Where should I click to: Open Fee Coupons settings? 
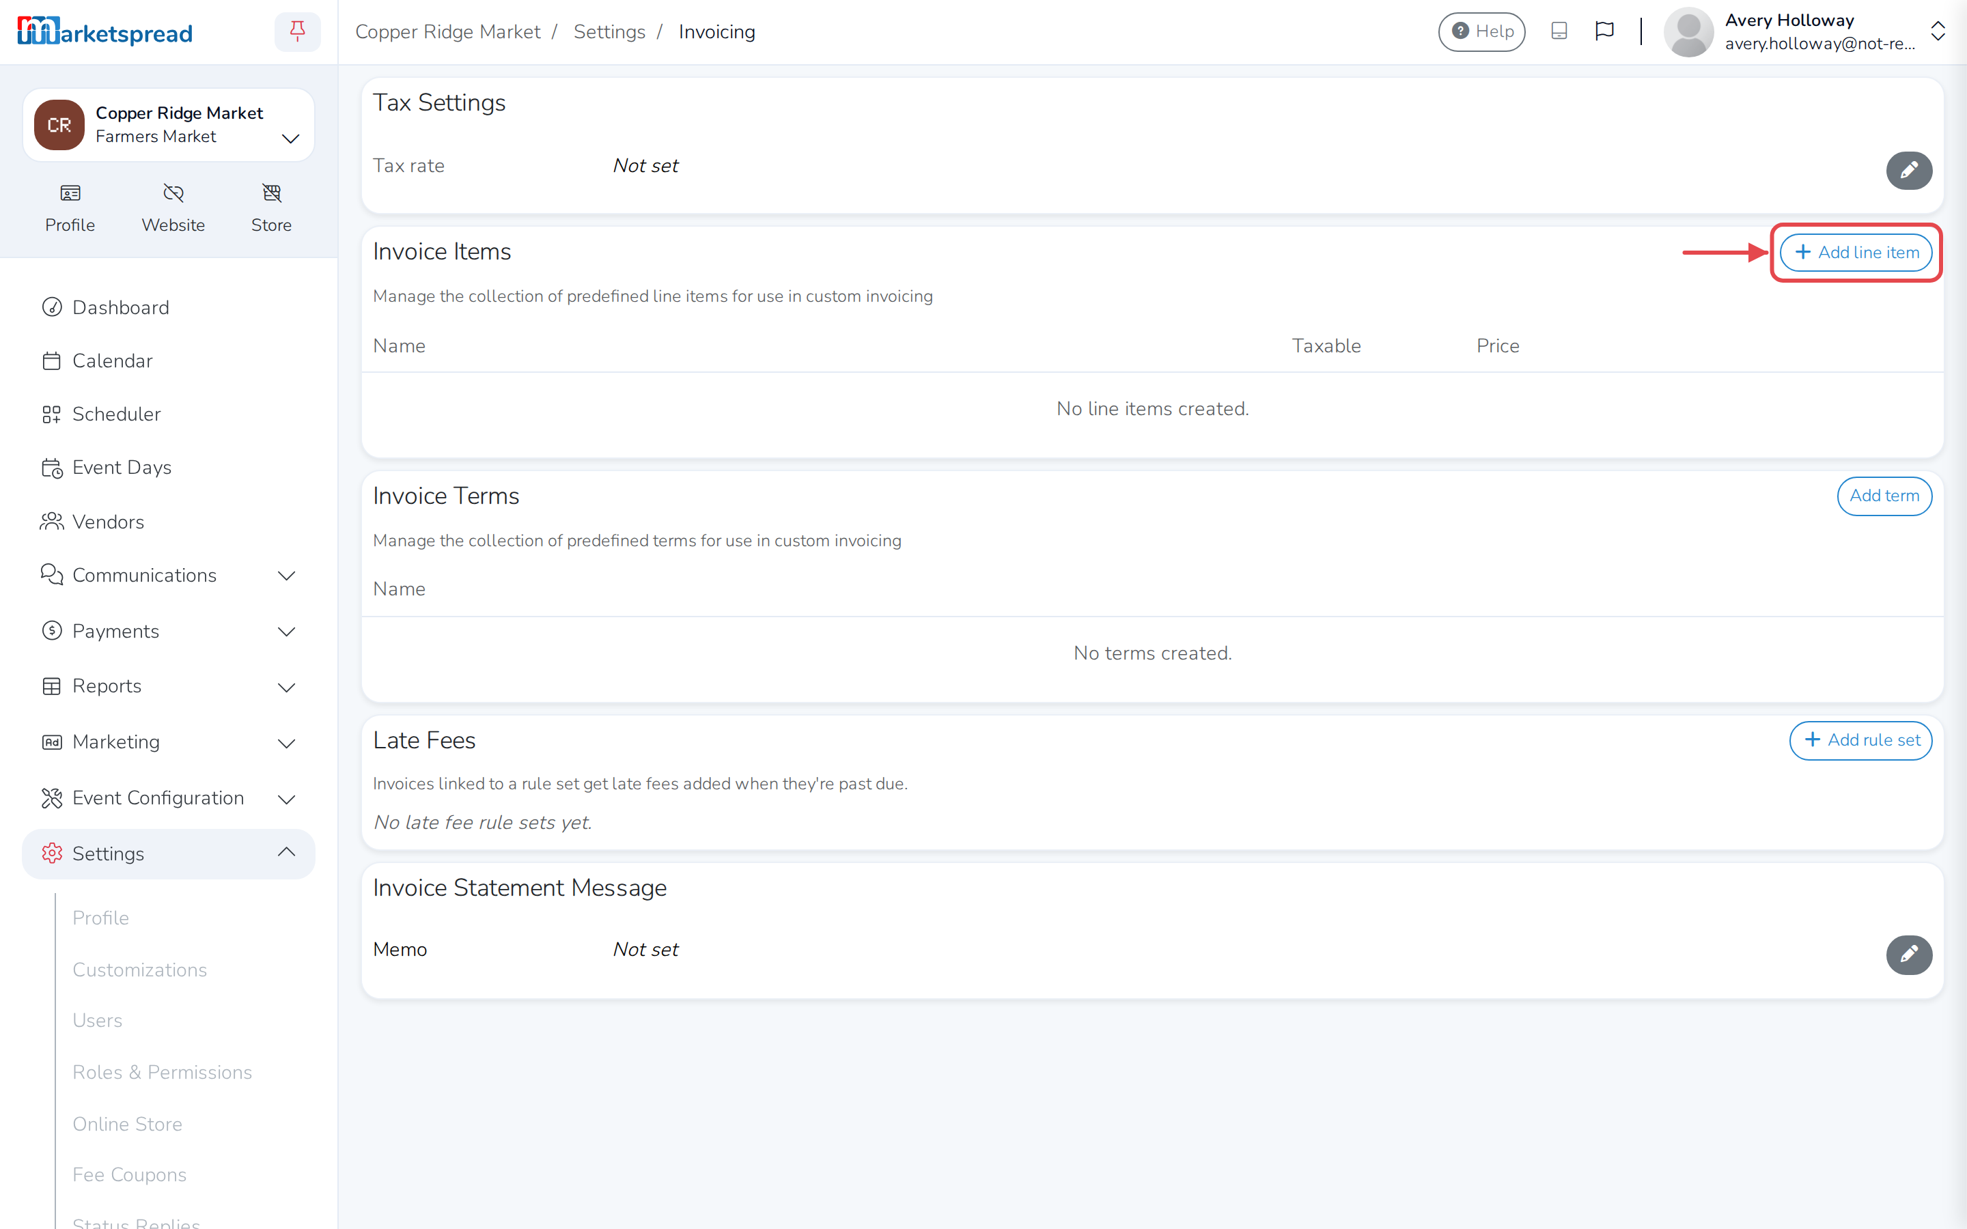click(x=129, y=1174)
